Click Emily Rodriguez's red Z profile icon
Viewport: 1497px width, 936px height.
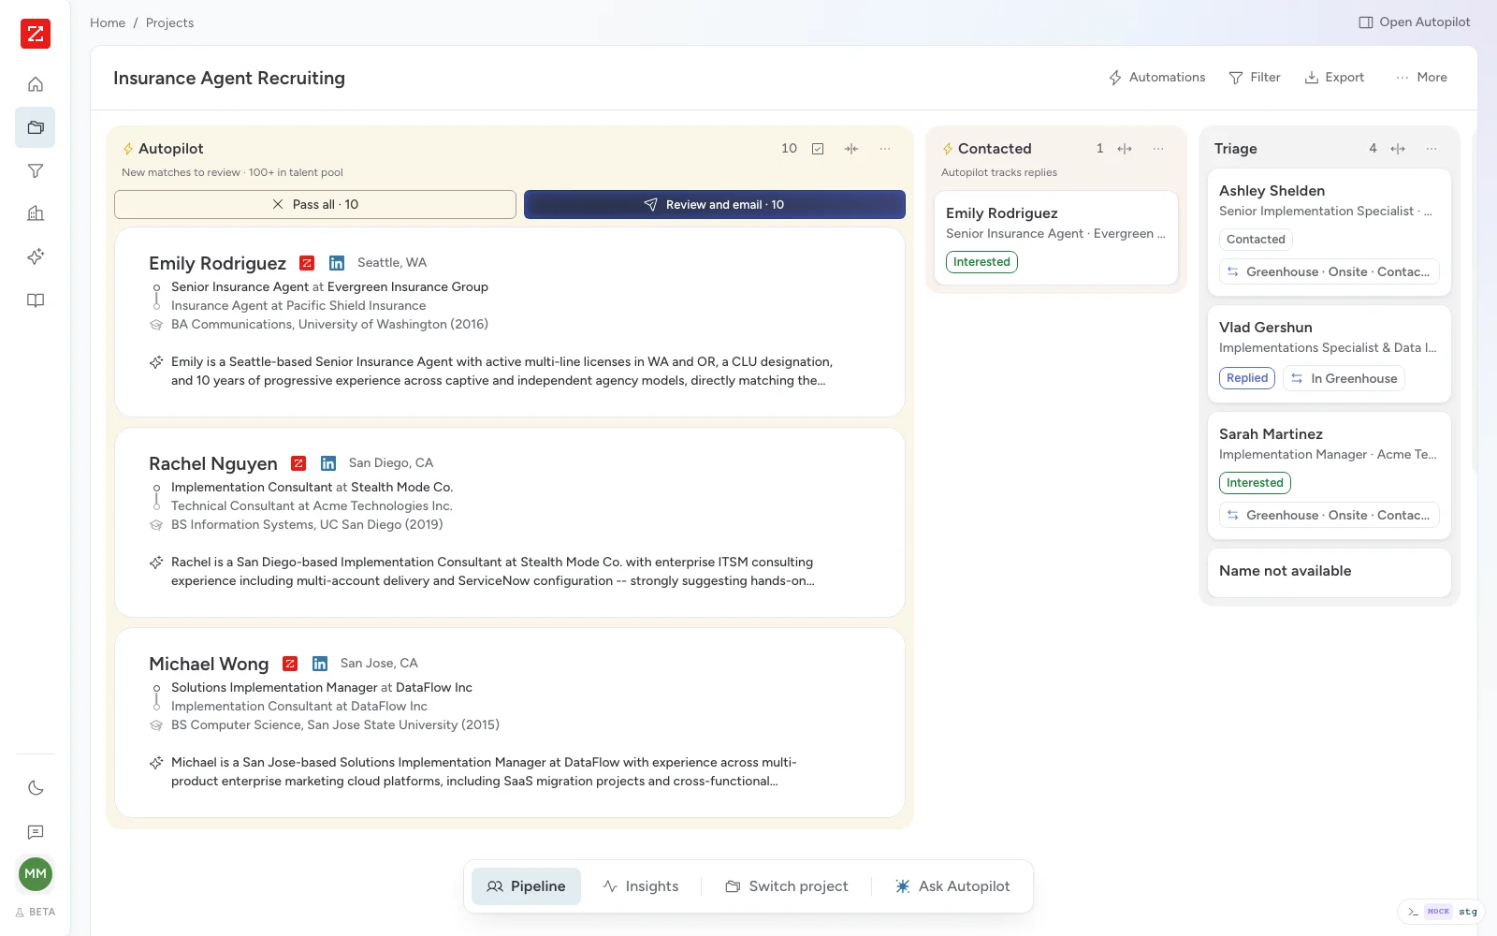coord(307,263)
